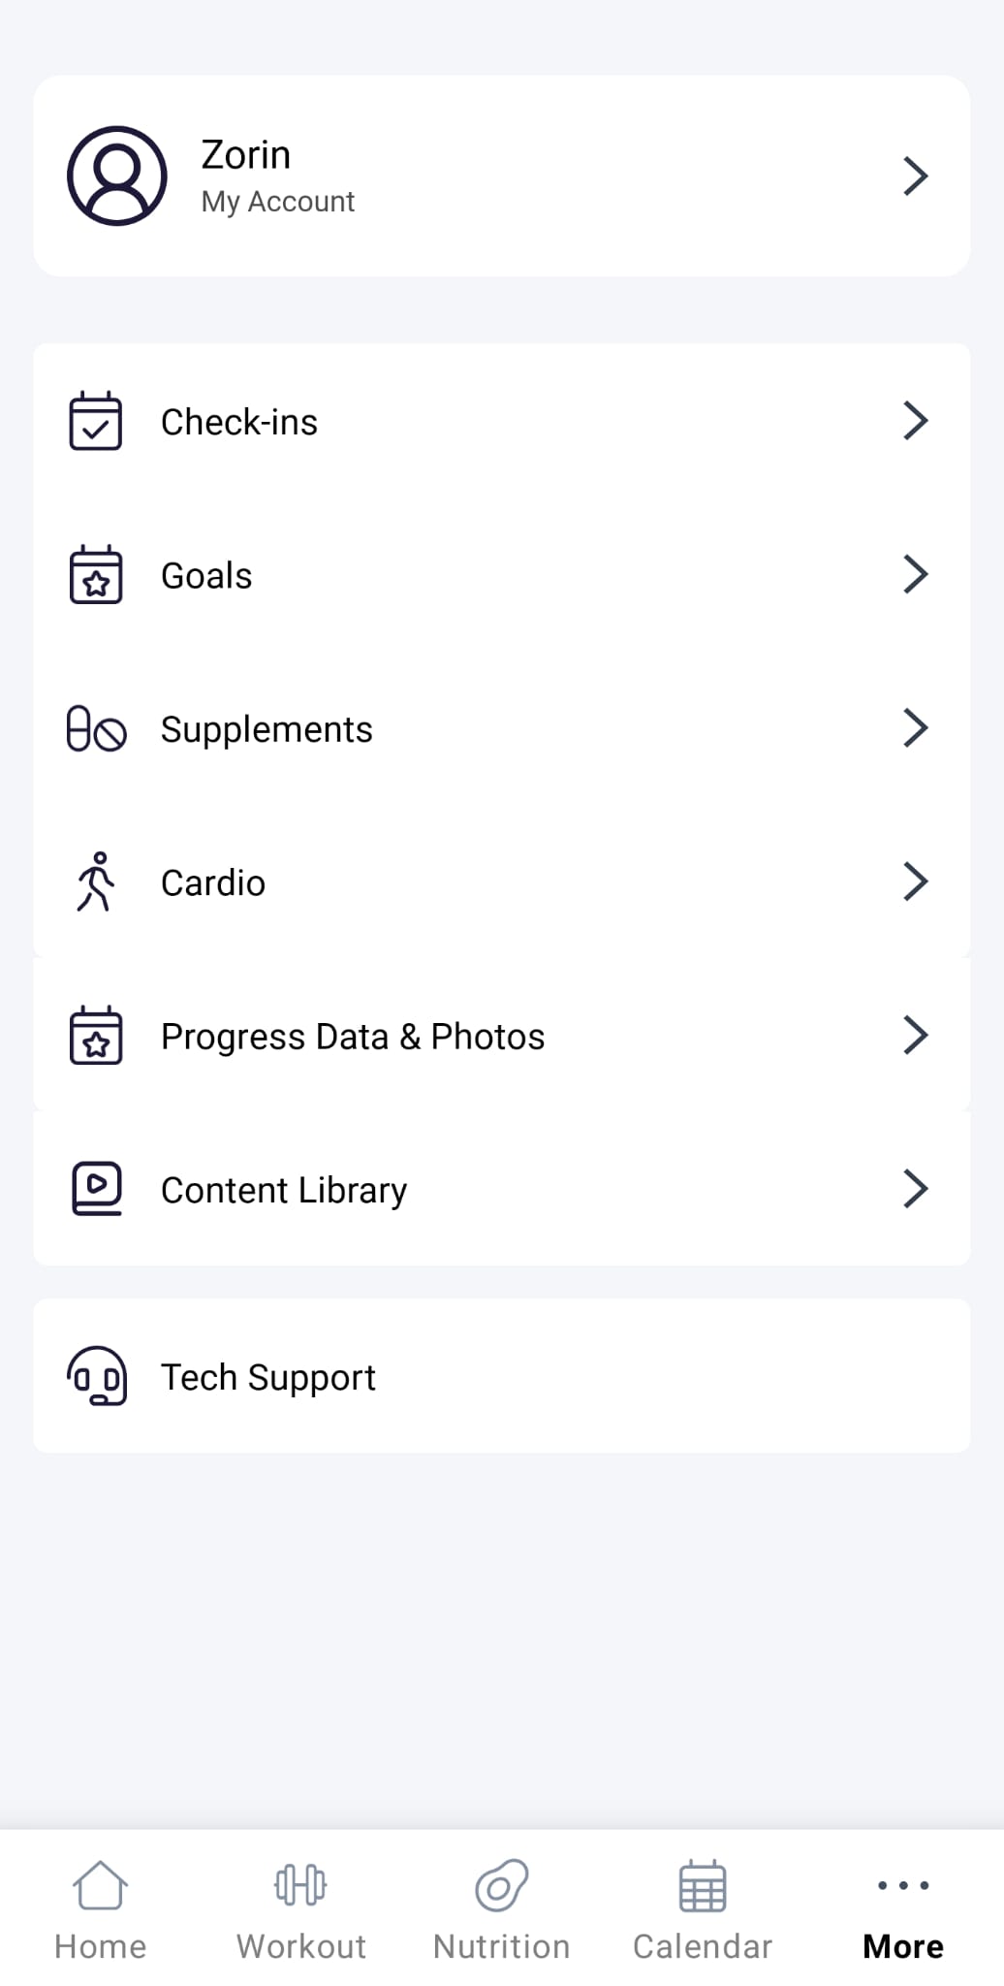
Task: Tap the Progress Data & Photos icon
Action: pyautogui.click(x=96, y=1036)
